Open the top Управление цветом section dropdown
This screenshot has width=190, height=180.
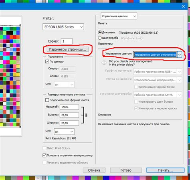tap(119, 16)
